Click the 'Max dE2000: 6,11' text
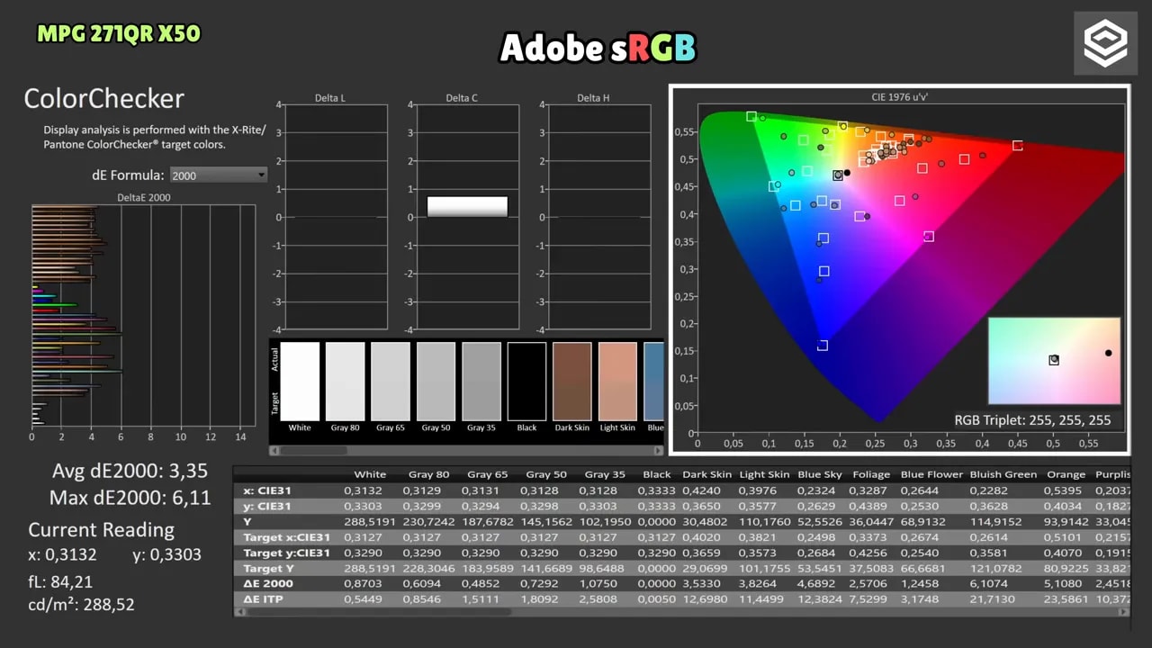1152x648 pixels. [130, 497]
